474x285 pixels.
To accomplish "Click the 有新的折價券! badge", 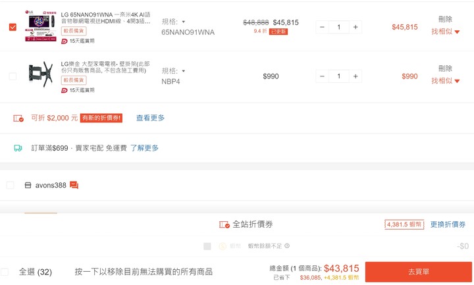I will pos(101,118).
